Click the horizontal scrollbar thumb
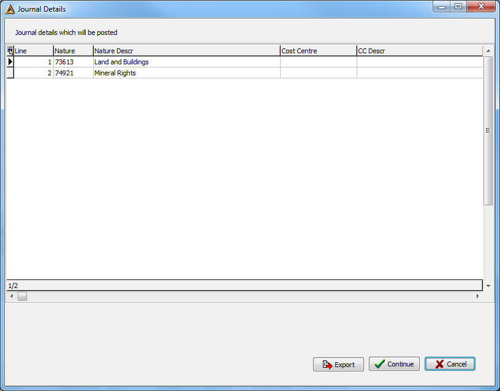This screenshot has width=500, height=391. [22, 296]
